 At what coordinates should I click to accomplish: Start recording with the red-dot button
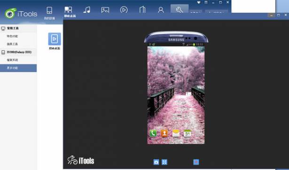coord(196,162)
